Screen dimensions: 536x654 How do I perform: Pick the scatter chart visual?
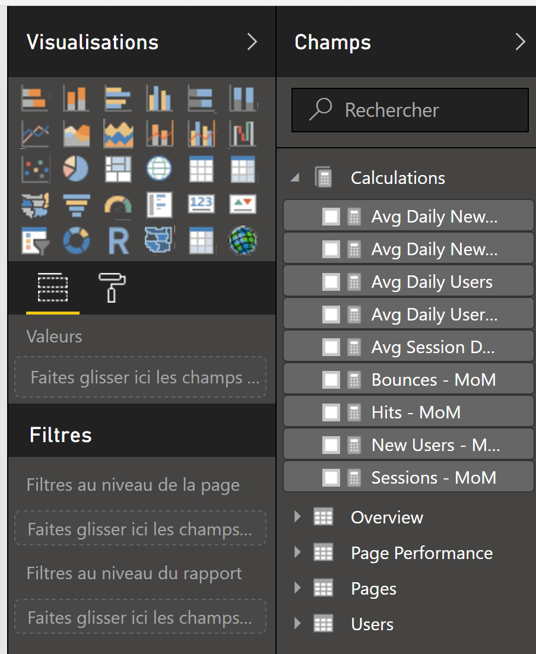(34, 170)
